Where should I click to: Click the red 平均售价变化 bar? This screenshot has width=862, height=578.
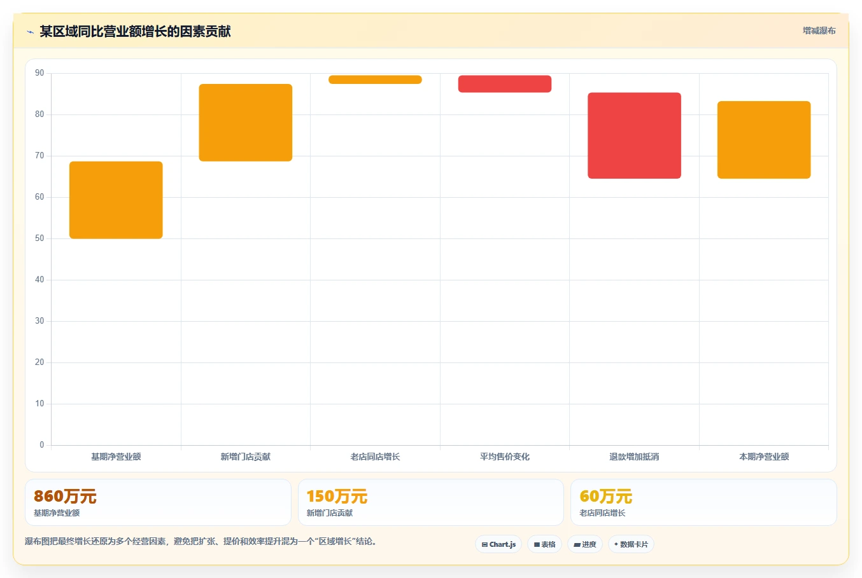point(505,84)
